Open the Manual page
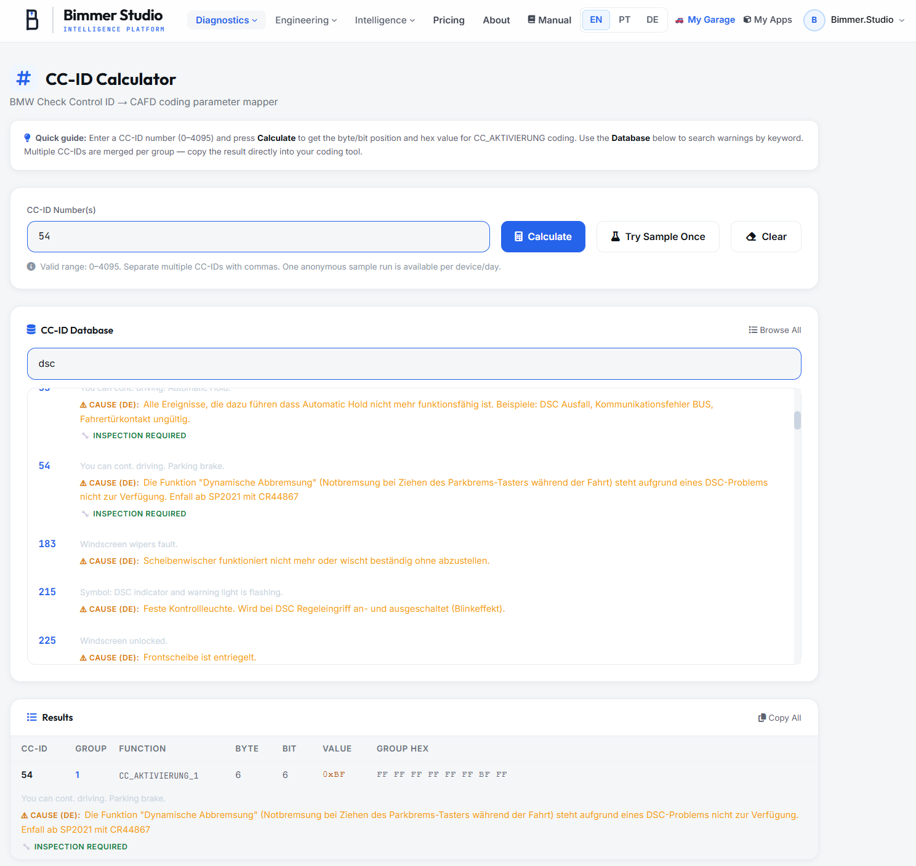This screenshot has width=916, height=866. [549, 20]
